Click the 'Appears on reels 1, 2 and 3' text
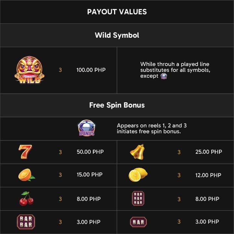 click(152, 125)
